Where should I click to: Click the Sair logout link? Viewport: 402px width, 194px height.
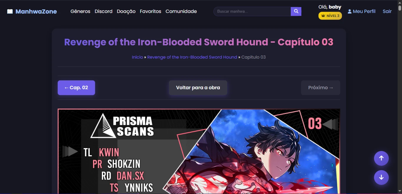tap(387, 11)
